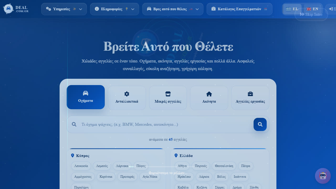Expand the Πληροφορίες dropdown menu
This screenshot has height=189, width=336.
point(114,9)
